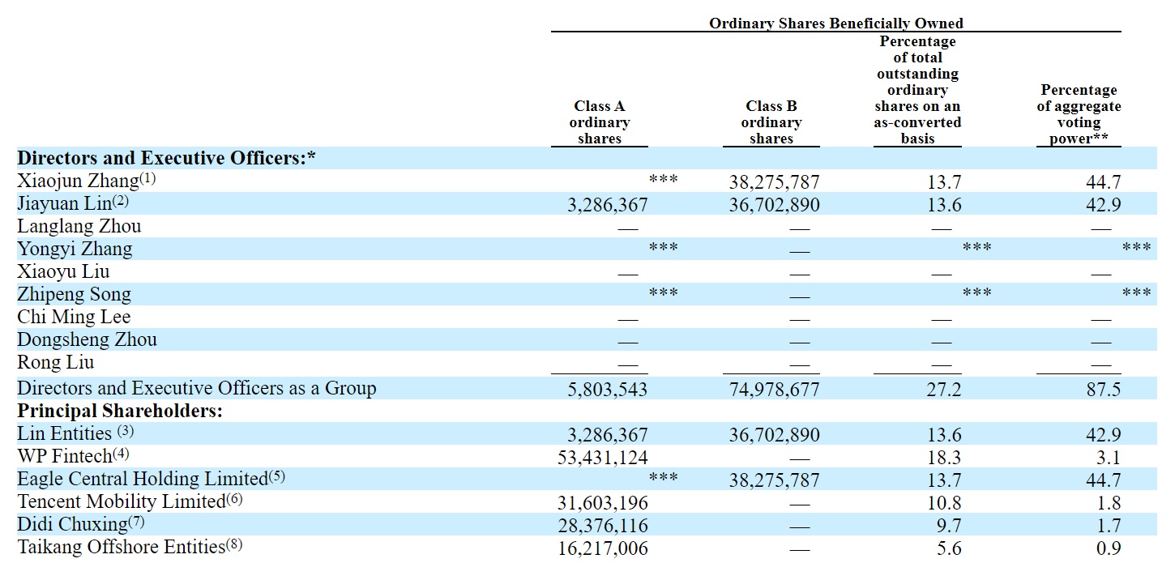Viewport: 1175px width, 563px height.
Task: Click Xiaojun Zhang's name in the table
Action: click(66, 181)
